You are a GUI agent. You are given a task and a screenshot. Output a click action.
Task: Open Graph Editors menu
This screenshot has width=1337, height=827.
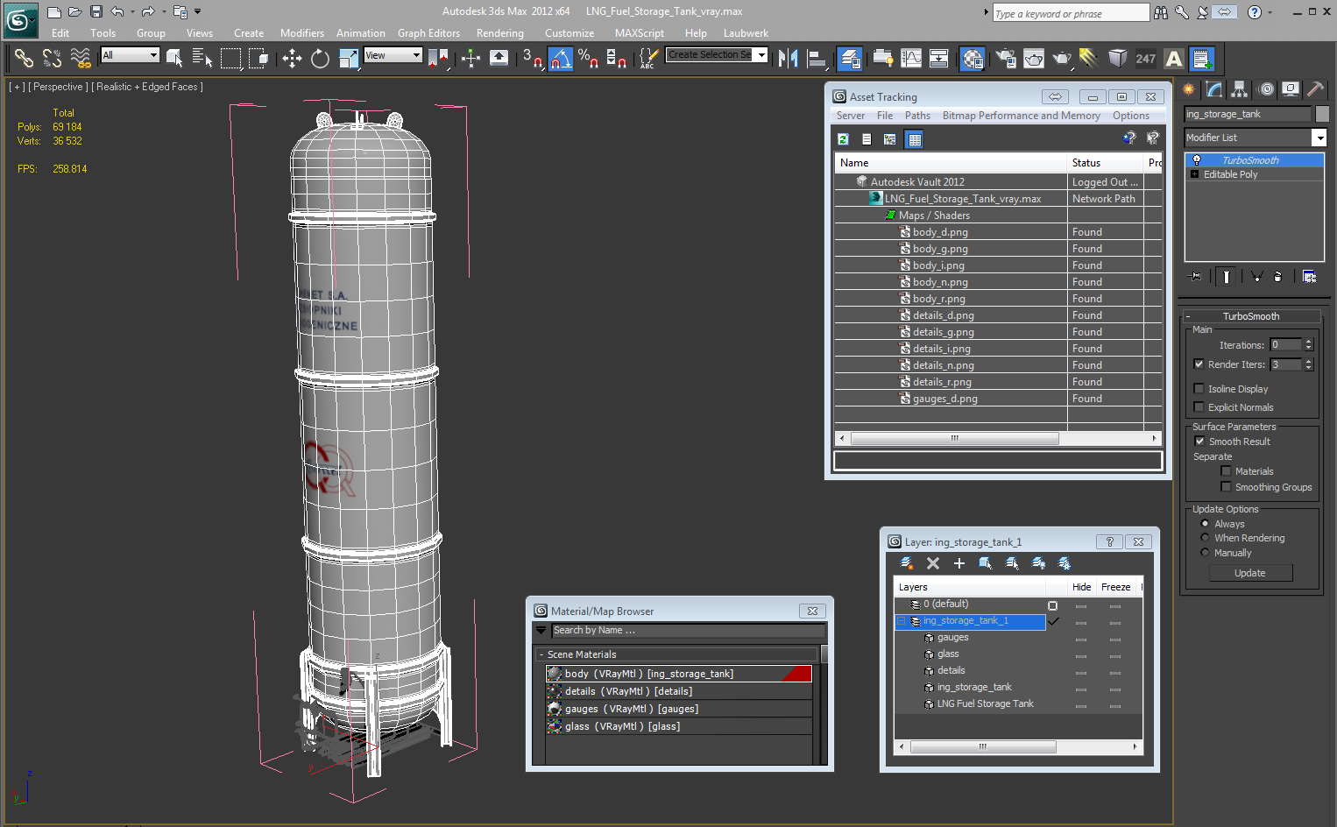click(428, 33)
